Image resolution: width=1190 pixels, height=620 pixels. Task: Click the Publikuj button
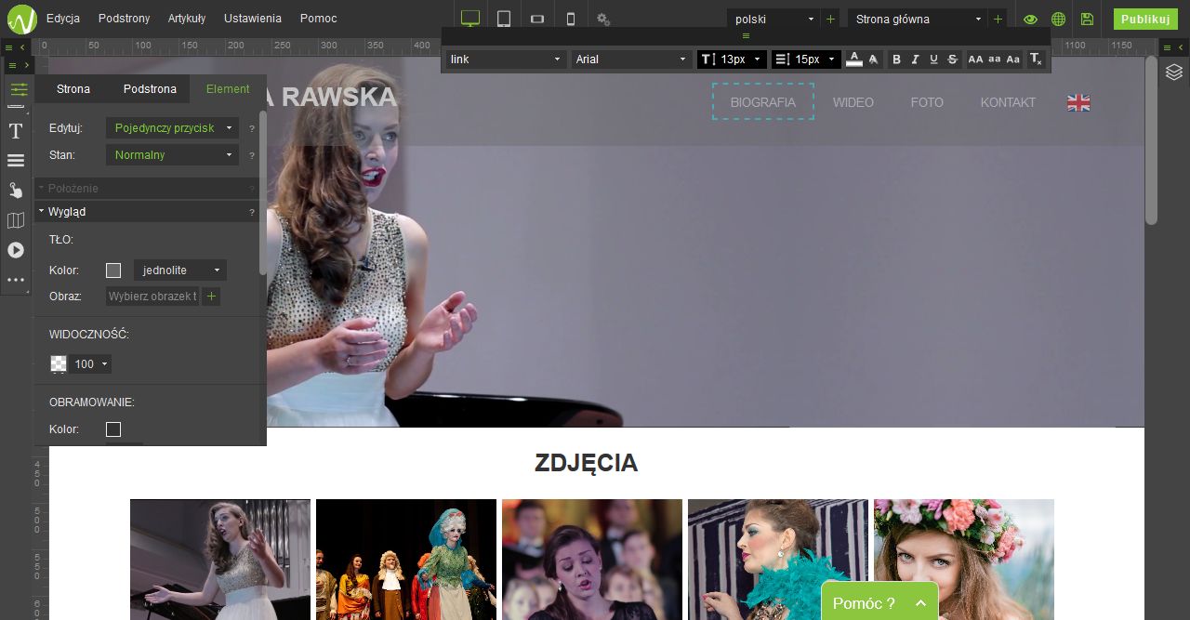tap(1144, 19)
